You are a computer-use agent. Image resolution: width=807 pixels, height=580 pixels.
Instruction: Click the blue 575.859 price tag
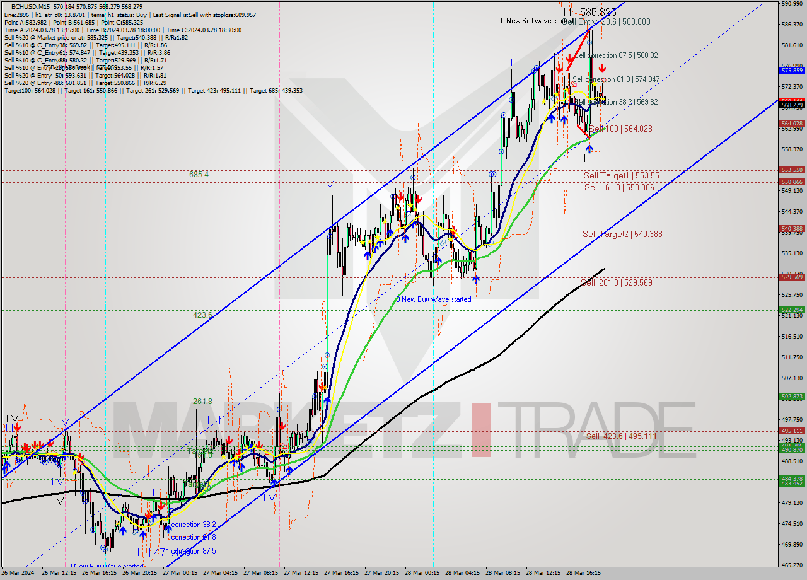pos(792,71)
